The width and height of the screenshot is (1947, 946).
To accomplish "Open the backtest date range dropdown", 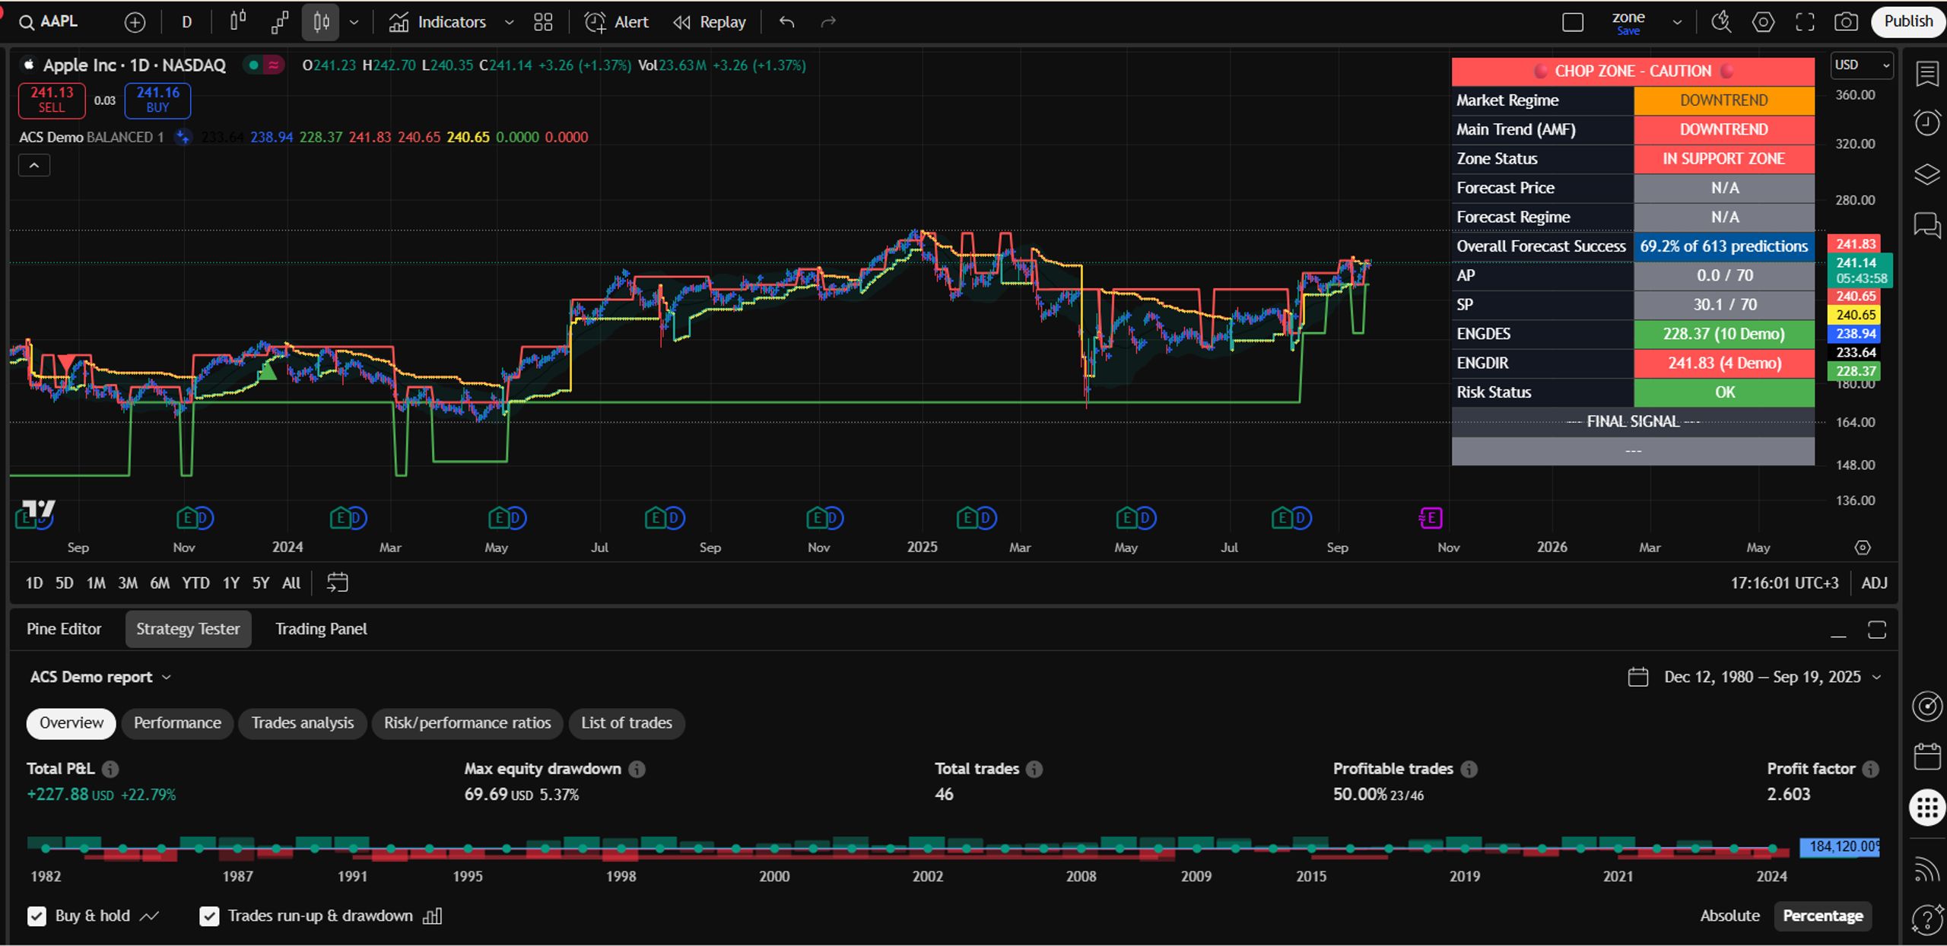I will coord(1755,677).
